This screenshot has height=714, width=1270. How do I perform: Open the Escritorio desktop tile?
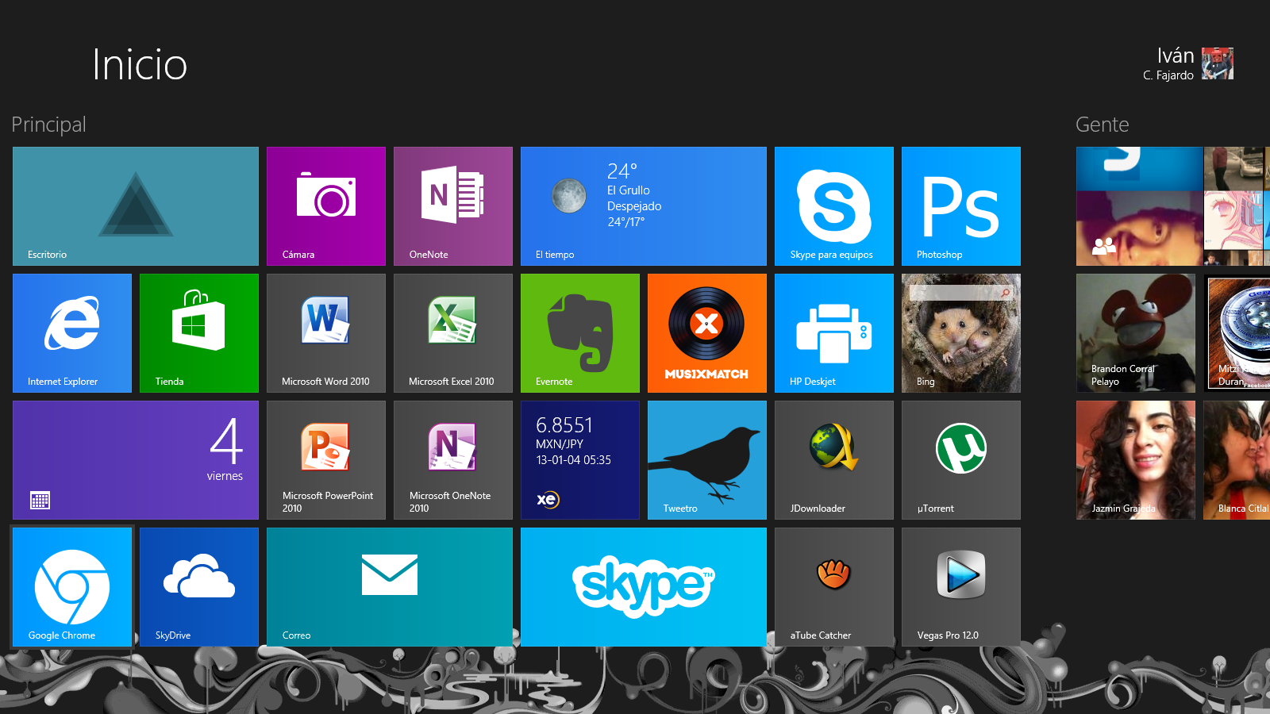tap(136, 206)
